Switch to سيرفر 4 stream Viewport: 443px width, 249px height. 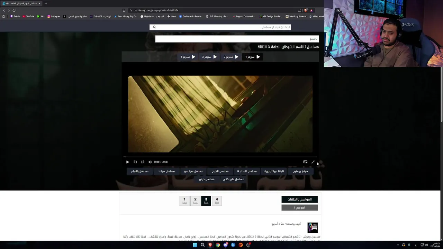[188, 57]
